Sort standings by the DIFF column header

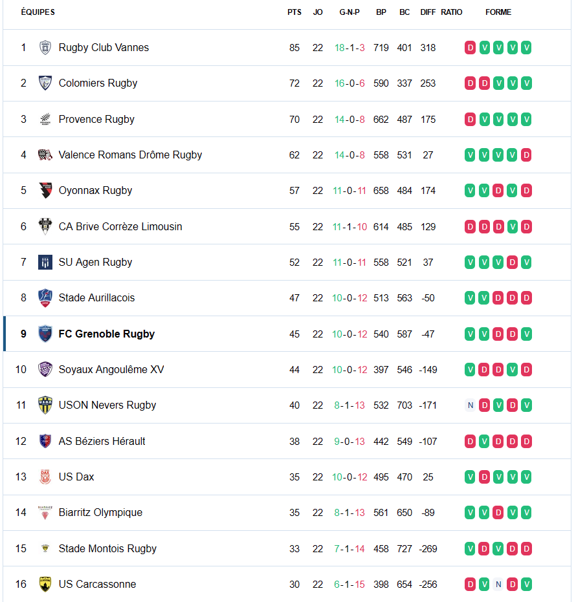click(428, 12)
